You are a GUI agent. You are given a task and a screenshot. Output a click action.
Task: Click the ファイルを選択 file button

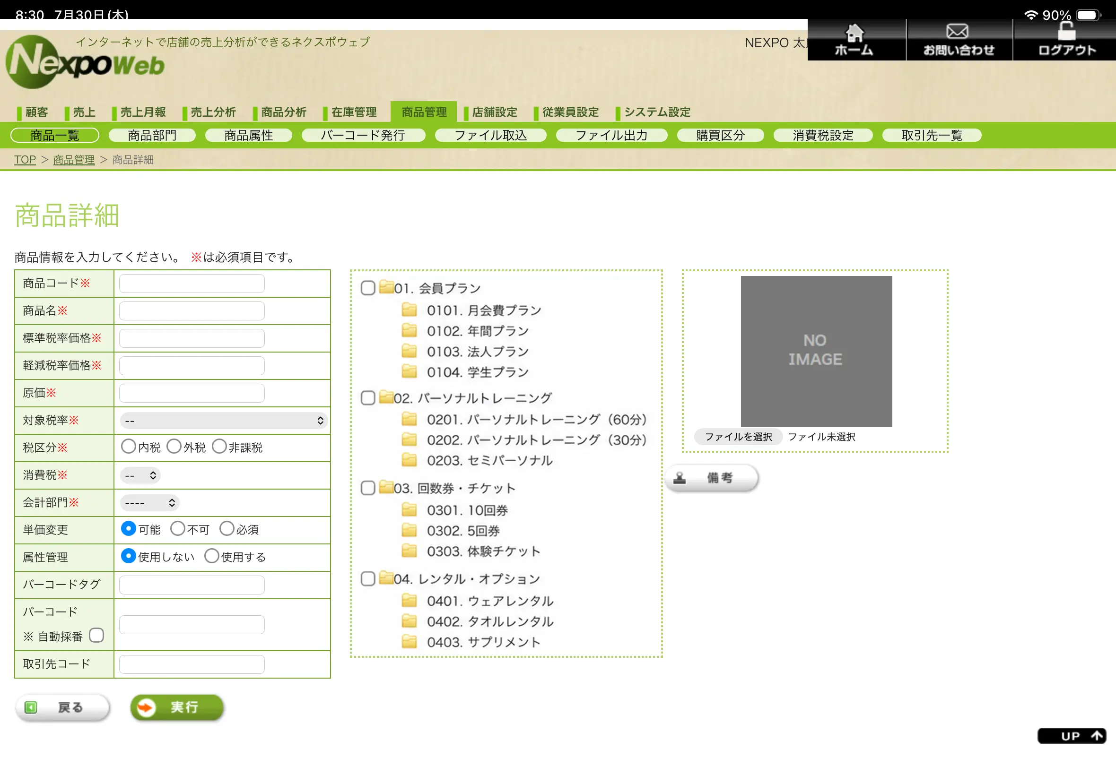click(738, 437)
